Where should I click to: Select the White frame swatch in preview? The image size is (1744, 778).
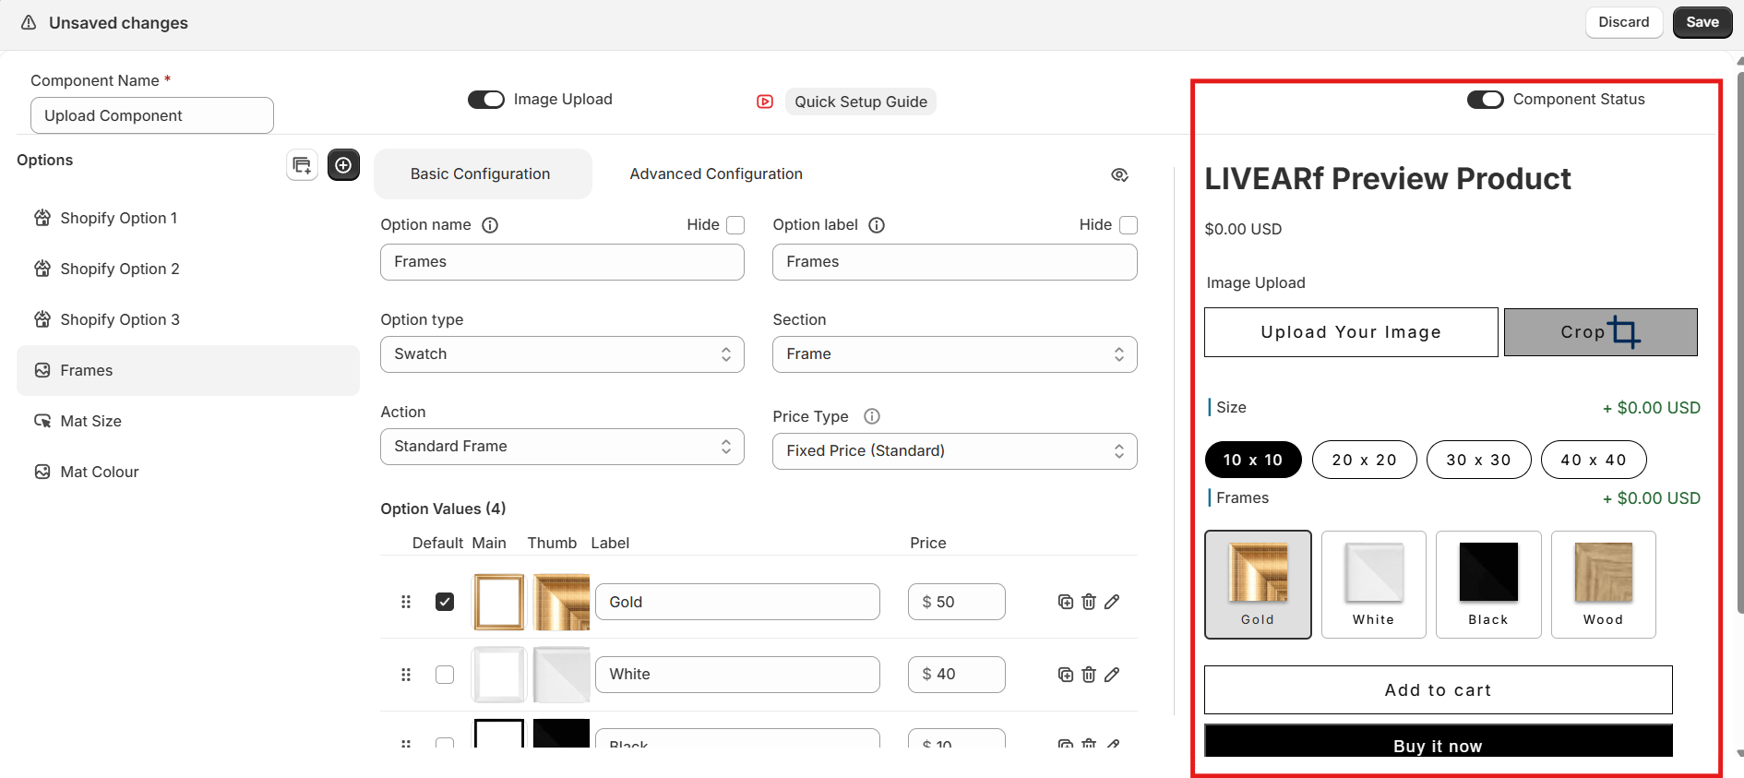1374,584
